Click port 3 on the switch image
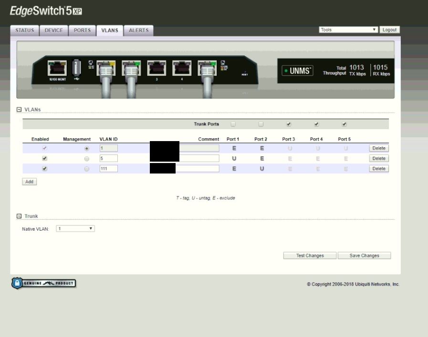 157,69
